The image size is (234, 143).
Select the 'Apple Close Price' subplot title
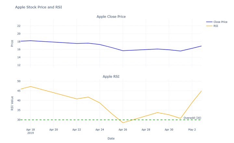point(111,17)
